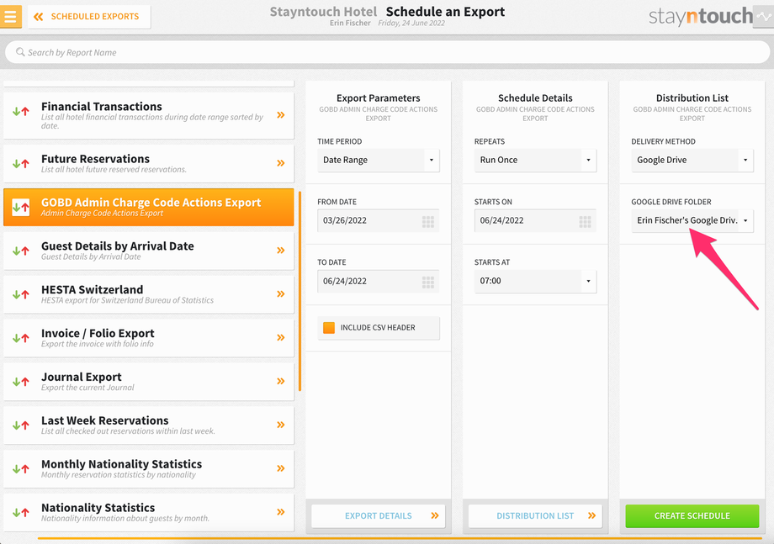
Task: Click Nationality Statistics arrows icon
Action: coord(21,512)
